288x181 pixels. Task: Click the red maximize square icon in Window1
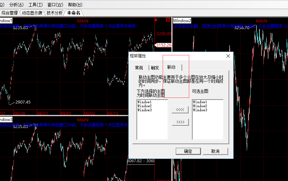click(168, 20)
